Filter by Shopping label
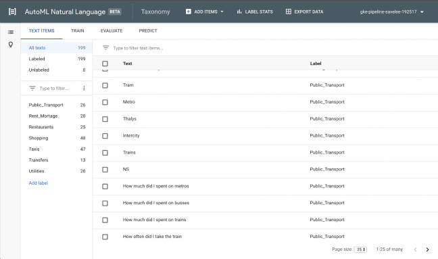The height and width of the screenshot is (259, 438). point(57,138)
